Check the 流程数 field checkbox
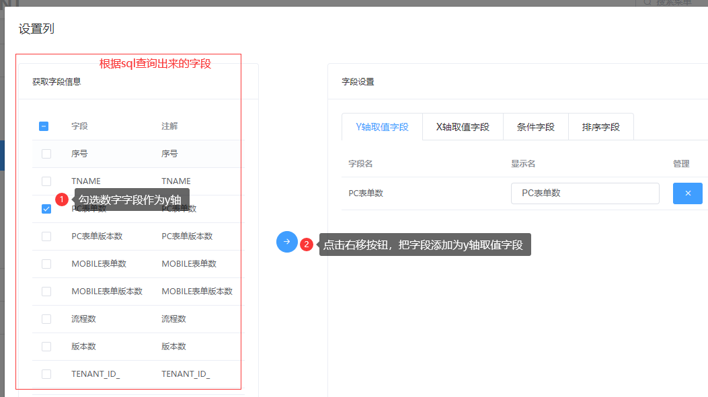This screenshot has height=397, width=708. [46, 319]
